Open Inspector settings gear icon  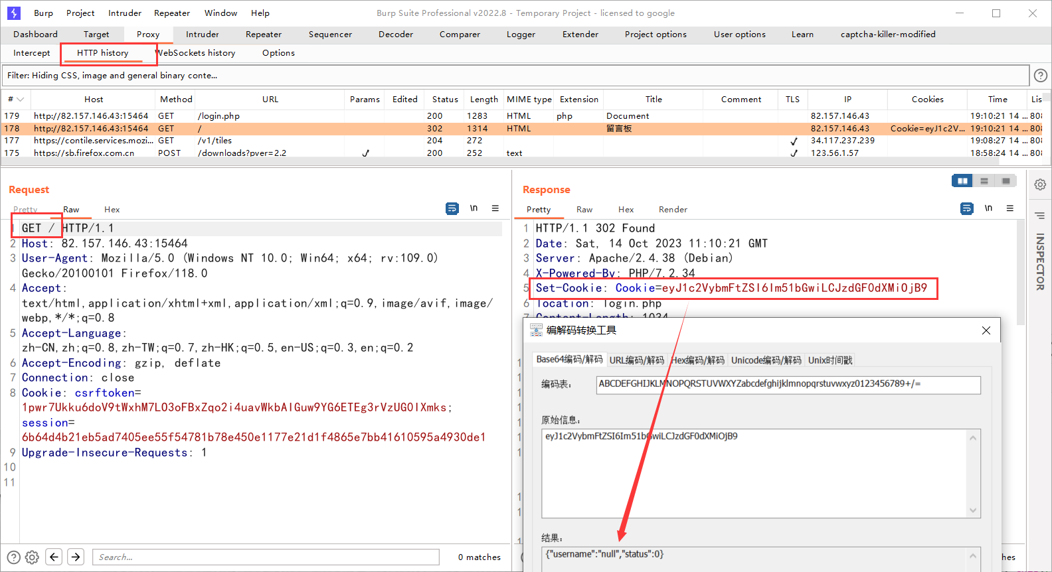1040,184
